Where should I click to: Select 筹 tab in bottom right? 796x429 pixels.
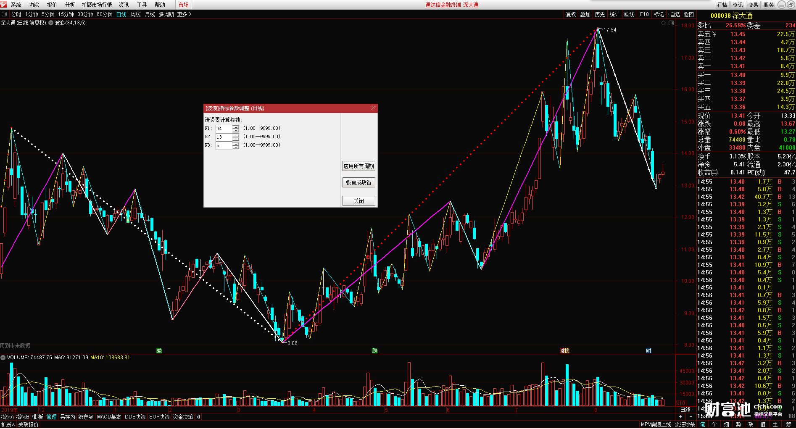coord(788,424)
